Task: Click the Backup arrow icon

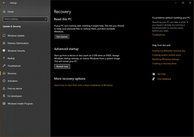Action: pyautogui.click(x=4, y=58)
